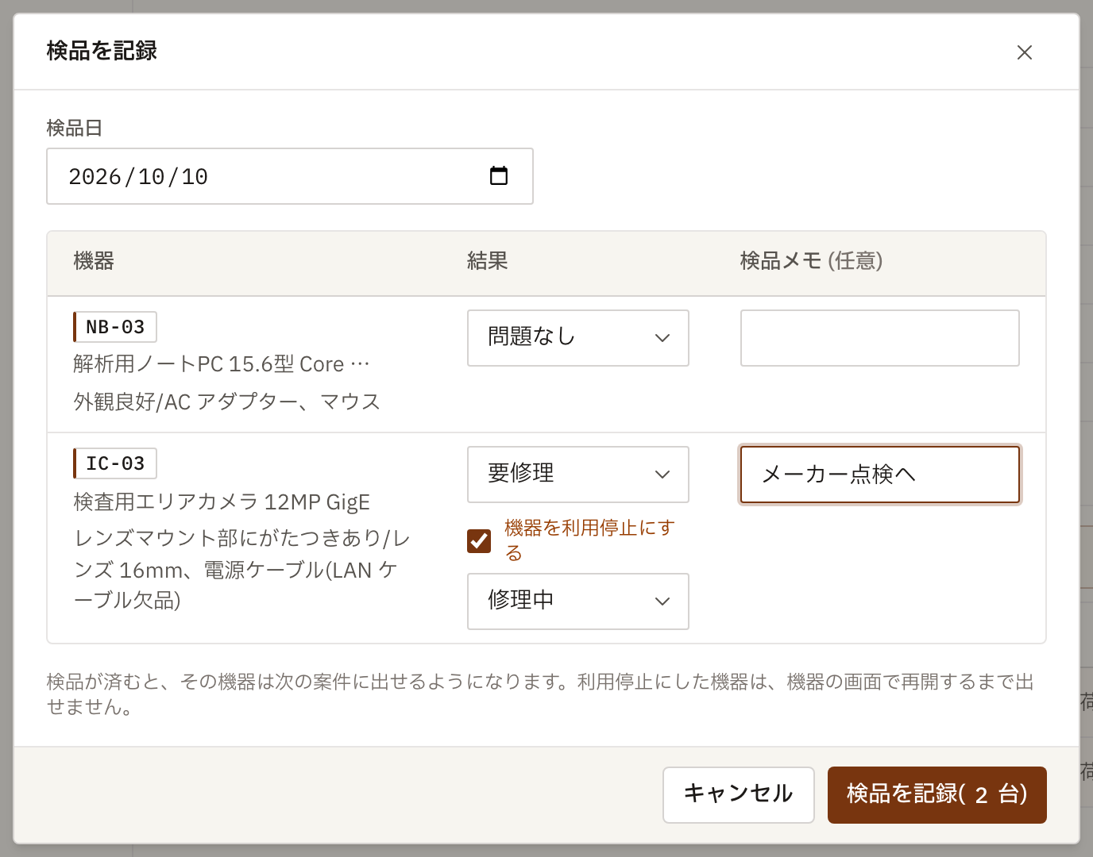Click the キャンセル button
Viewport: 1093px width, 857px height.
[x=739, y=795]
